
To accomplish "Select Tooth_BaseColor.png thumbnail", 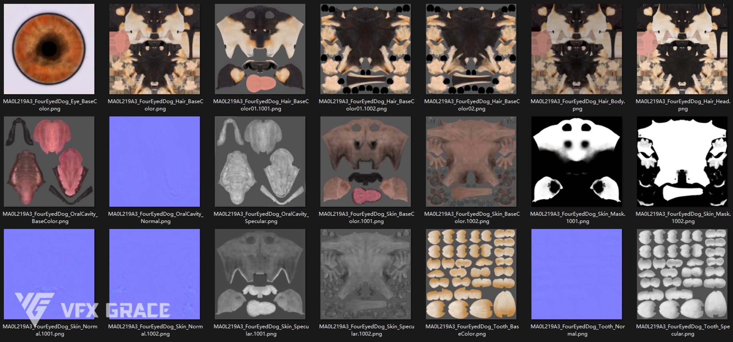I will coord(471,274).
